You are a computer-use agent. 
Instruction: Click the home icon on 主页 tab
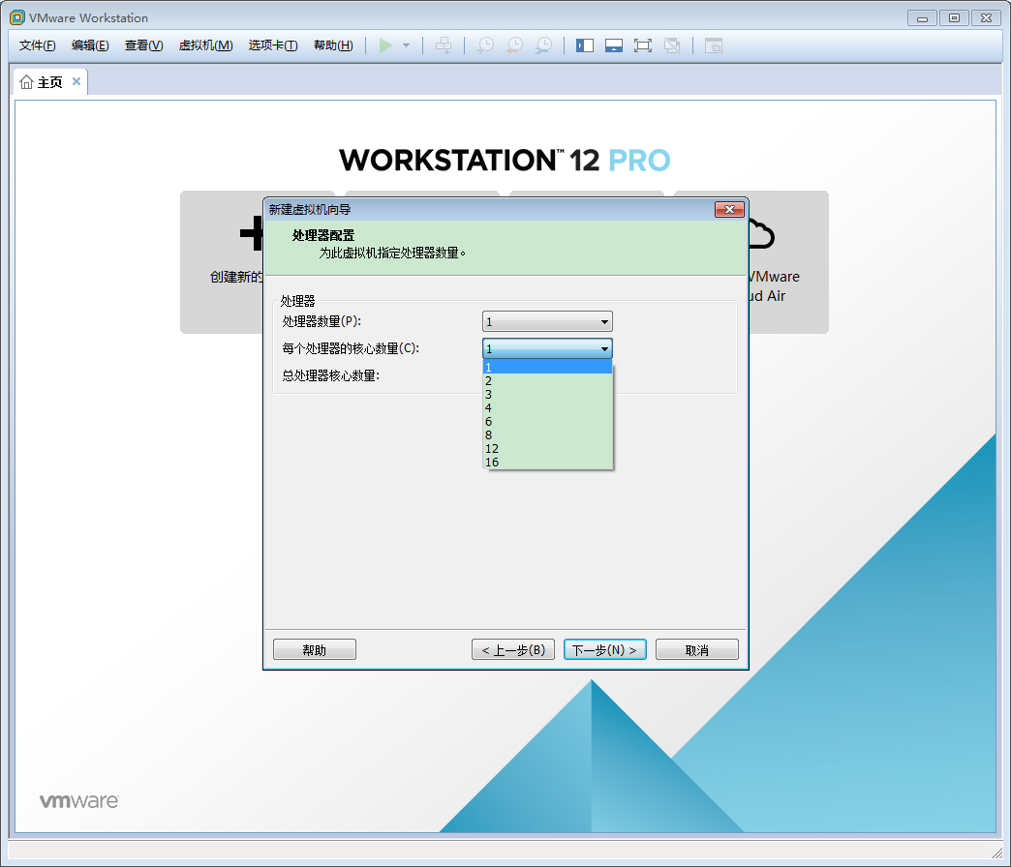pyautogui.click(x=26, y=81)
